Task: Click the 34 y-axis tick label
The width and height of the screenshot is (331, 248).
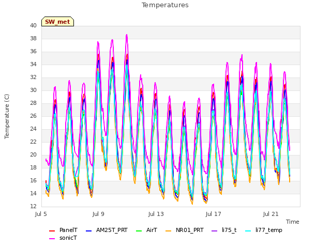Action: pos(33,64)
